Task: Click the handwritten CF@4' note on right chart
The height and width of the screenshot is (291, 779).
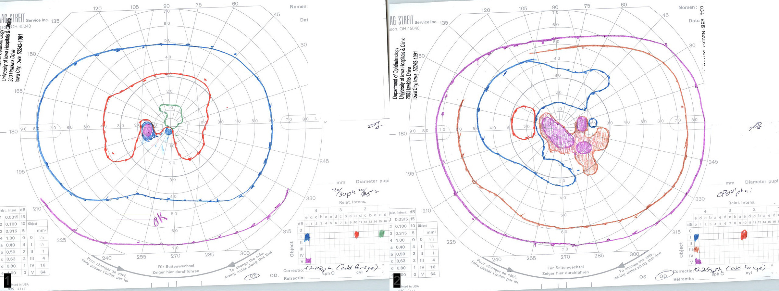Action: [x=734, y=193]
